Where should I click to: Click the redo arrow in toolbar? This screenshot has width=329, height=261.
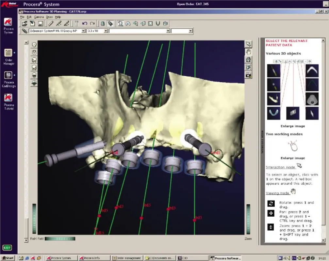coord(92,23)
